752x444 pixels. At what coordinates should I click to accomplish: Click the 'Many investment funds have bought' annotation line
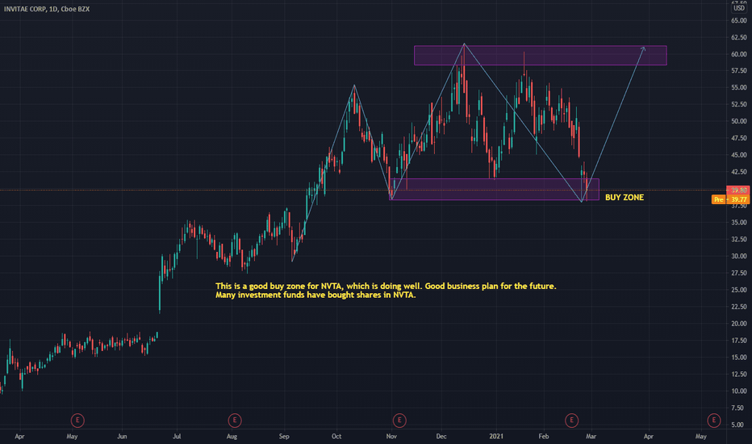[x=315, y=295]
